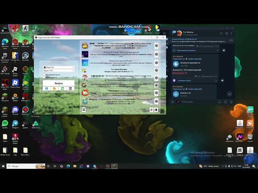Open the Telegram main hamburger menu
This screenshot has width=258, height=193.
pos(164,33)
